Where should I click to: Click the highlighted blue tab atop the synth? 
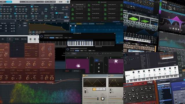(x=9, y=2)
